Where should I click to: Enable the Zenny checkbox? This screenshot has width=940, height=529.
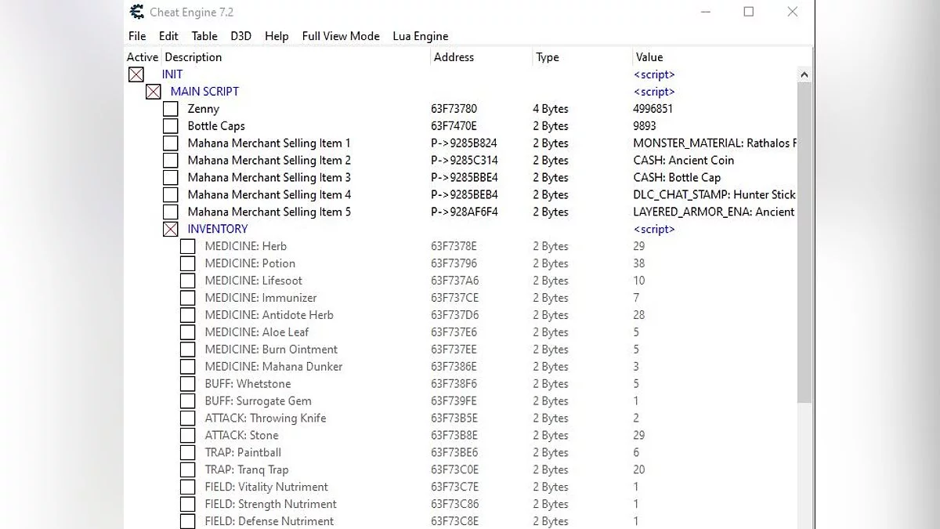pyautogui.click(x=171, y=109)
